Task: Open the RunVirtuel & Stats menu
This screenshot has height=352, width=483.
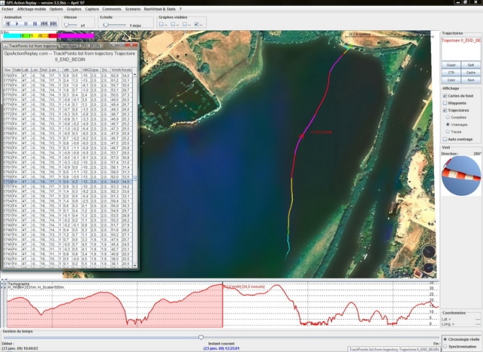Action: coord(159,9)
